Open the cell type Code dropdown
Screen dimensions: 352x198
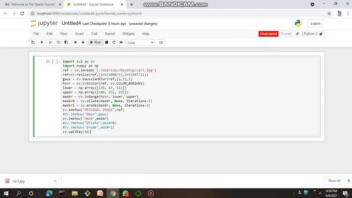pos(140,43)
